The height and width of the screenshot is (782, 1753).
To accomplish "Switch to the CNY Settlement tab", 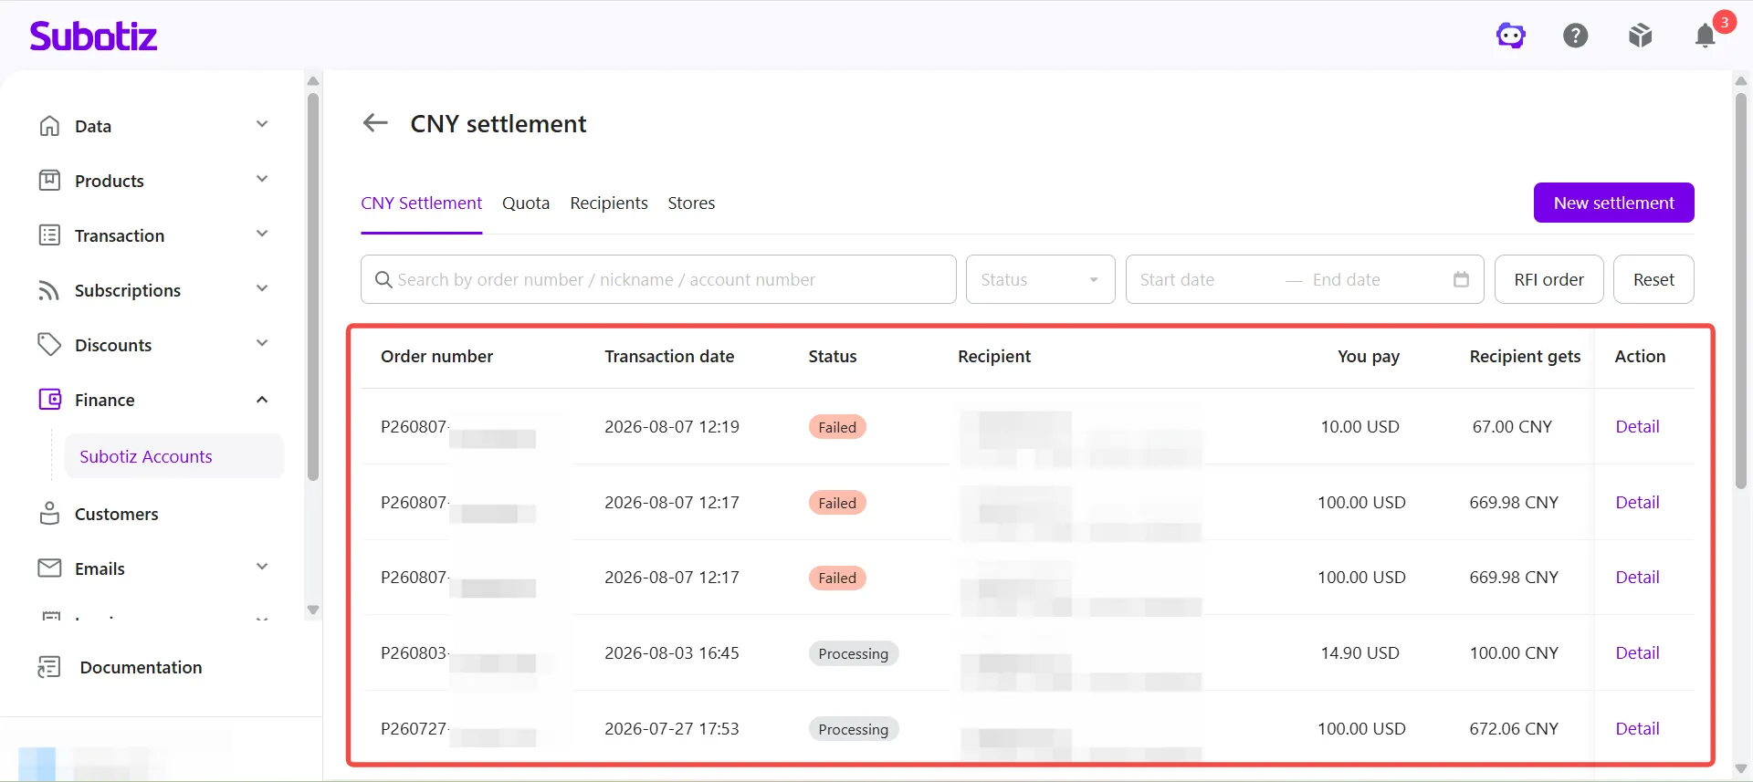I will tap(421, 203).
